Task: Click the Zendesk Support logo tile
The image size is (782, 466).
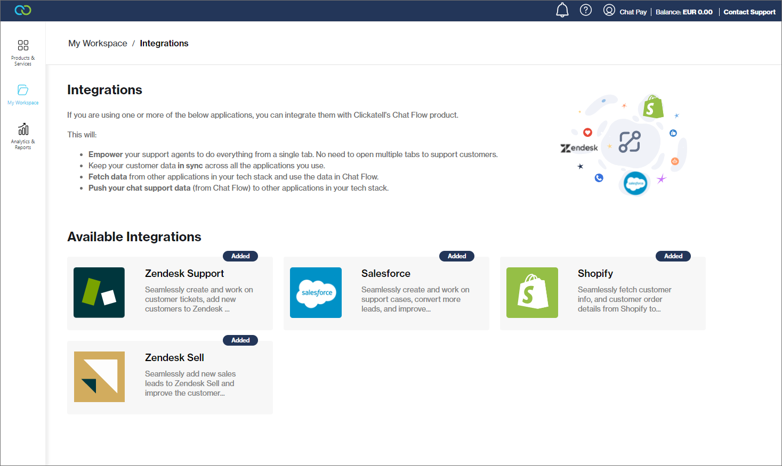Action: coord(99,292)
